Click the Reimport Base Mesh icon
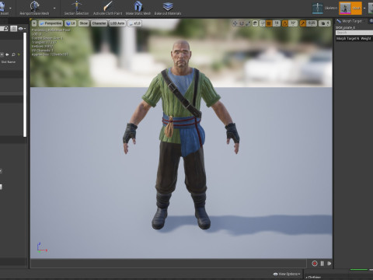 tap(34, 6)
